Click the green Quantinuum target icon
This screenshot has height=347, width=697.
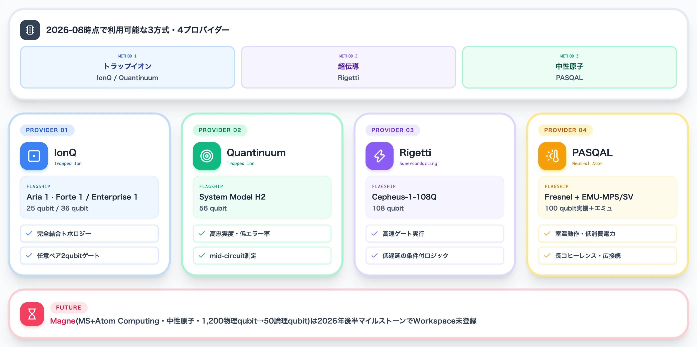tap(207, 156)
